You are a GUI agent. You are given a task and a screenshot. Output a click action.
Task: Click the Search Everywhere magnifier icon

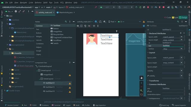(x=181, y=7)
